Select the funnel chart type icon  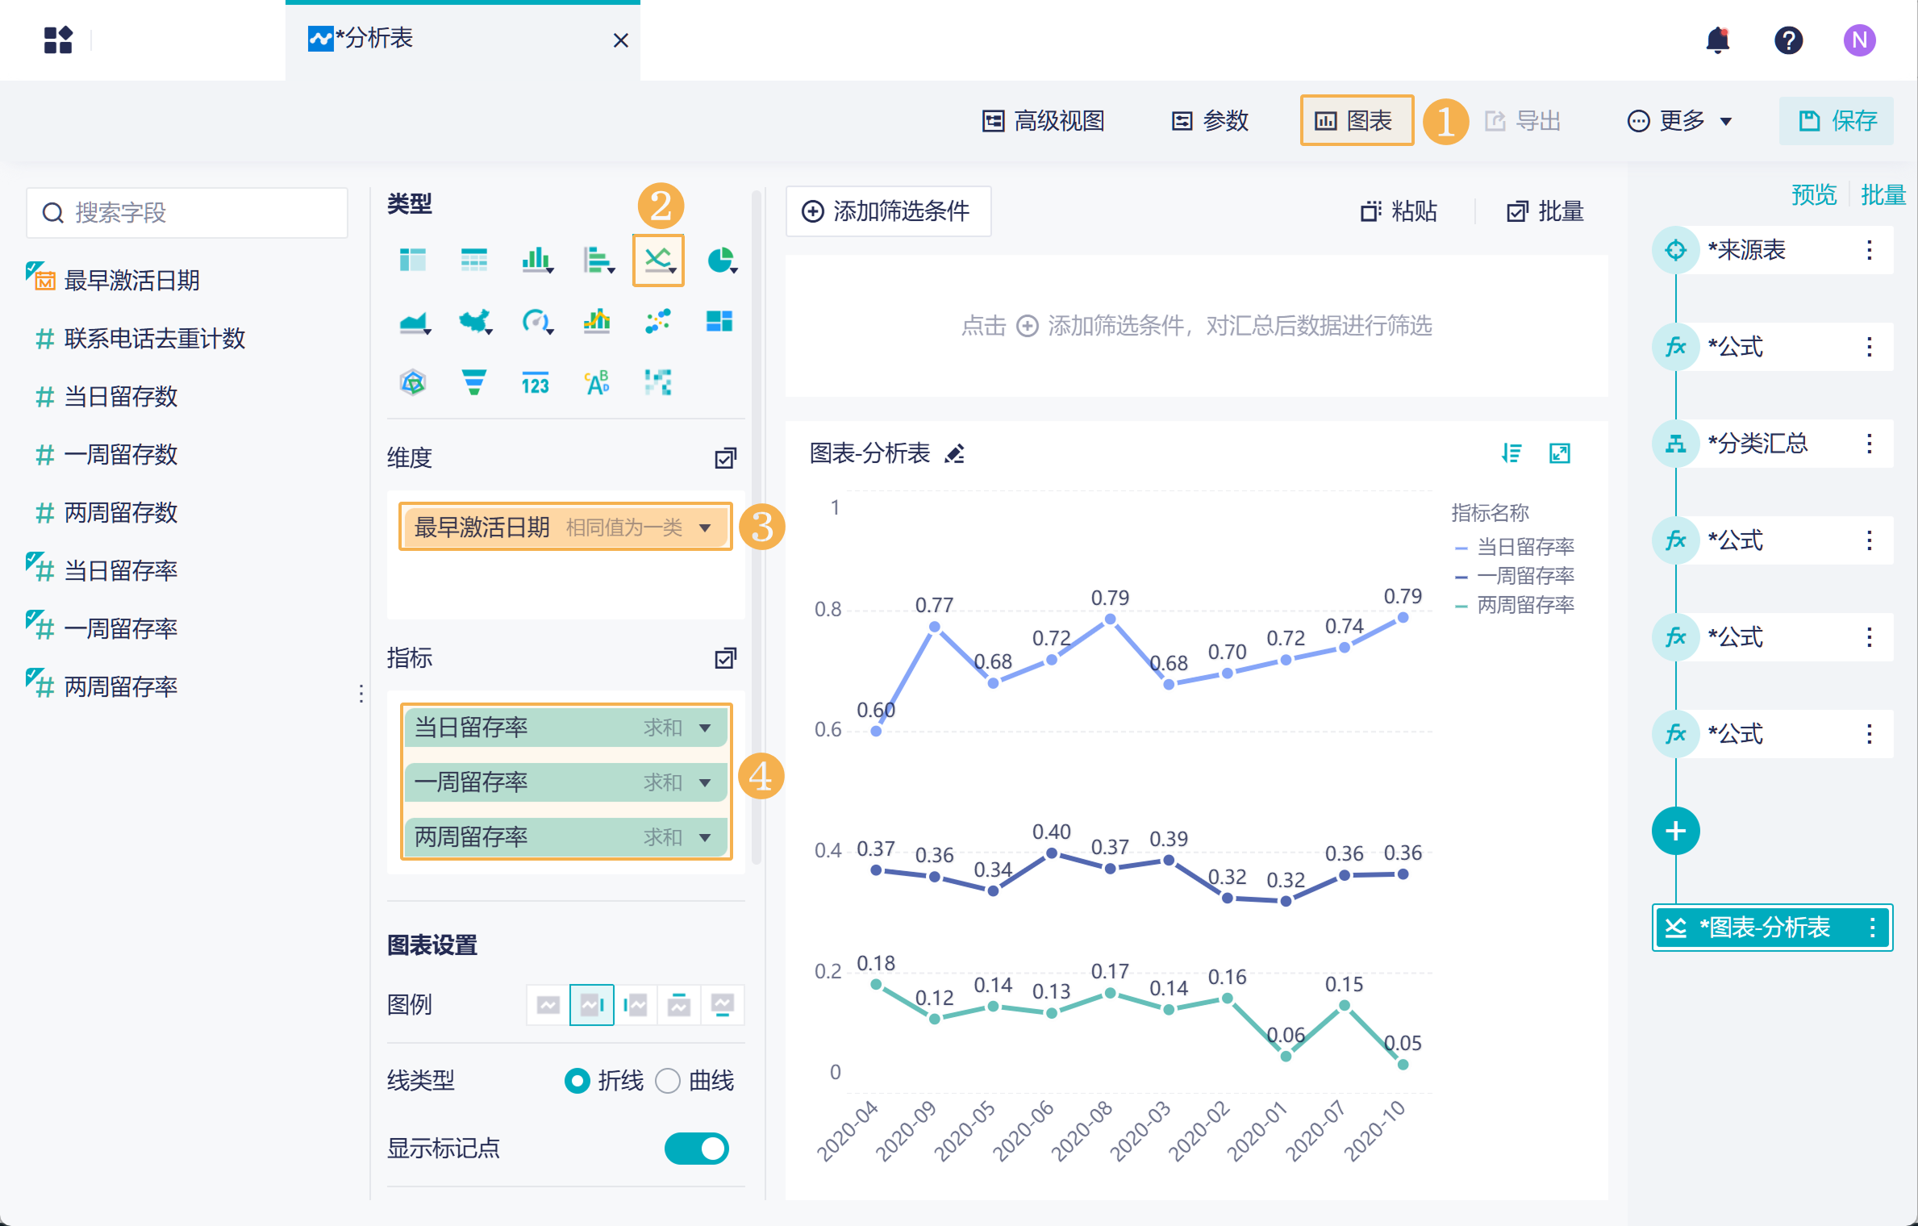[474, 382]
